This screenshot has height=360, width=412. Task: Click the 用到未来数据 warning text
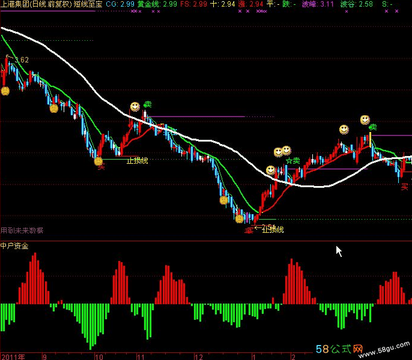click(x=22, y=230)
